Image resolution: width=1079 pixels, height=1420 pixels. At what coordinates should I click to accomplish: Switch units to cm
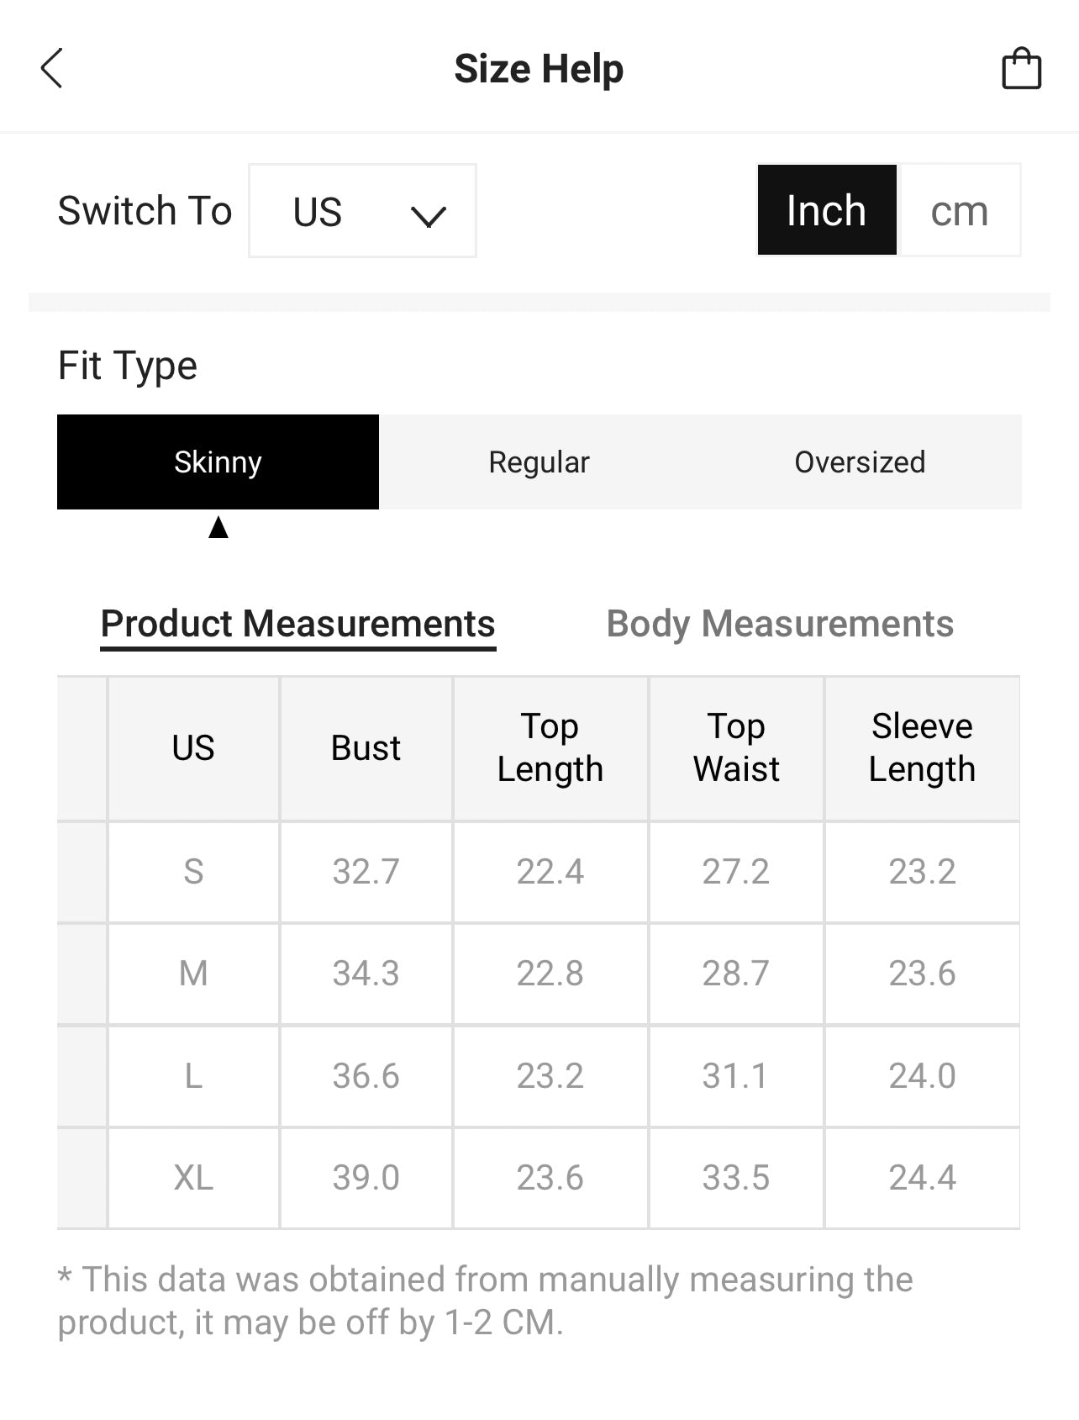tap(959, 210)
